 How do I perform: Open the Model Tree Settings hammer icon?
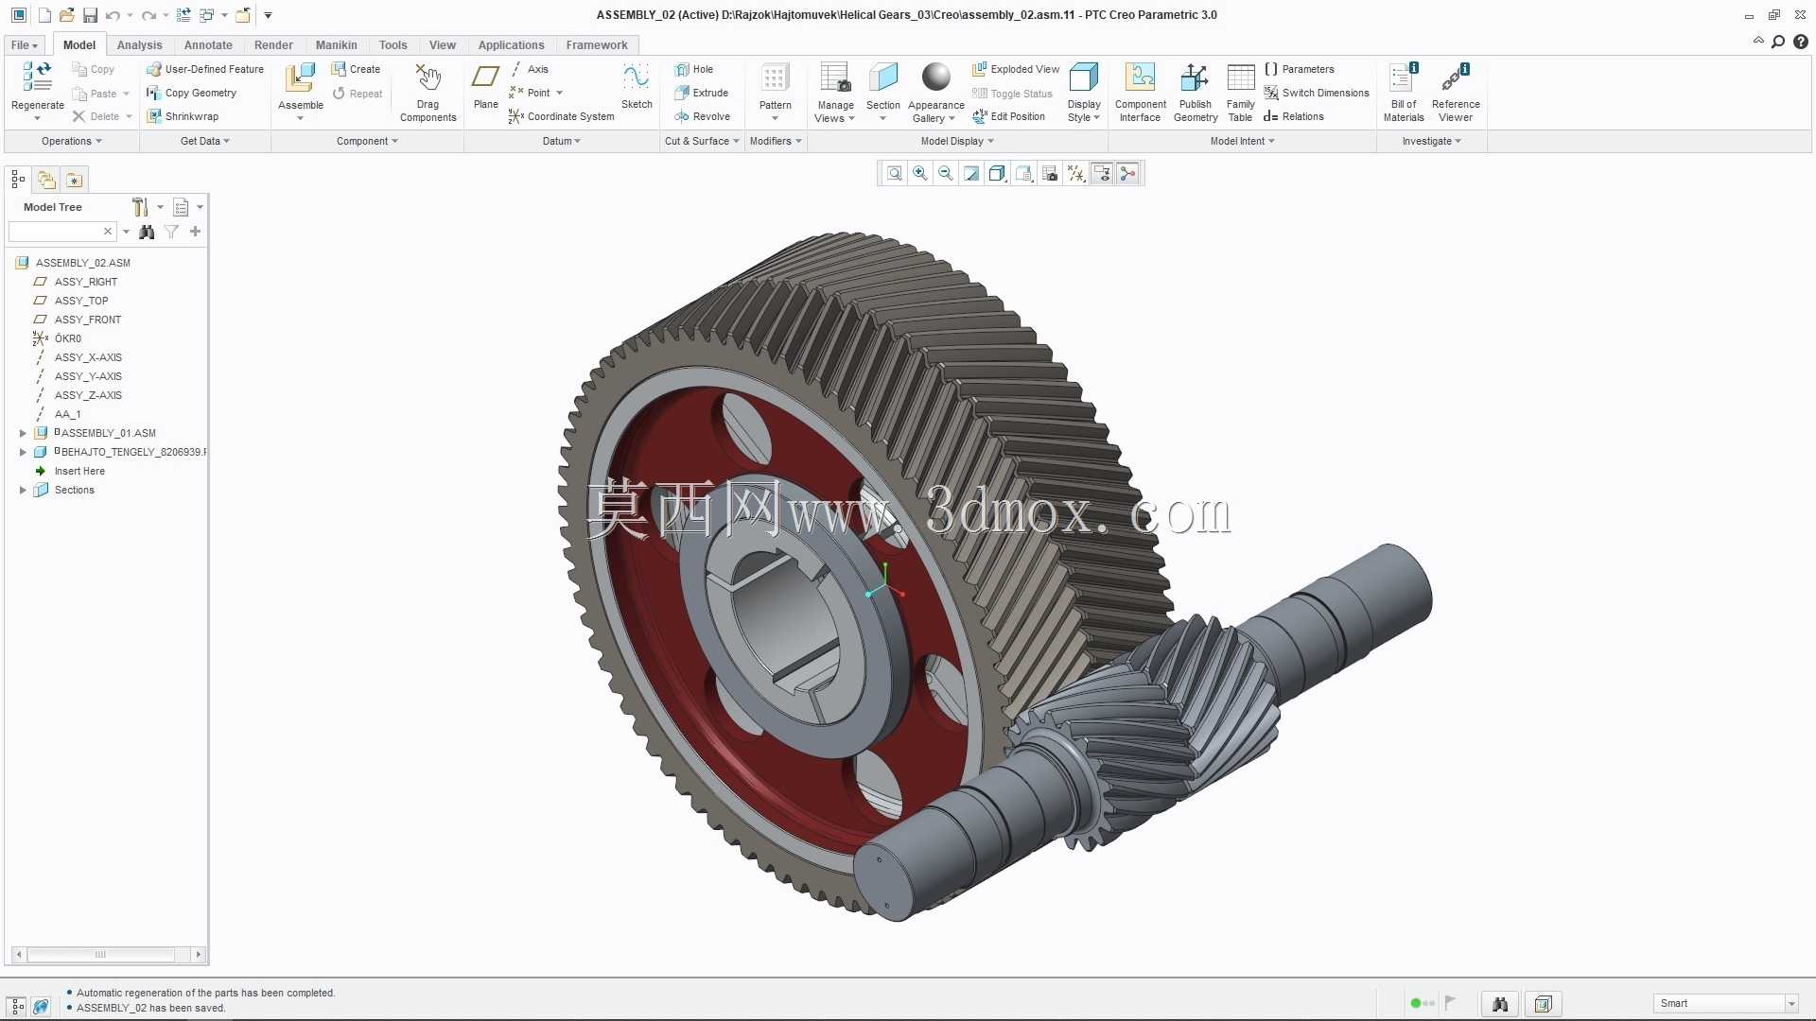[140, 207]
